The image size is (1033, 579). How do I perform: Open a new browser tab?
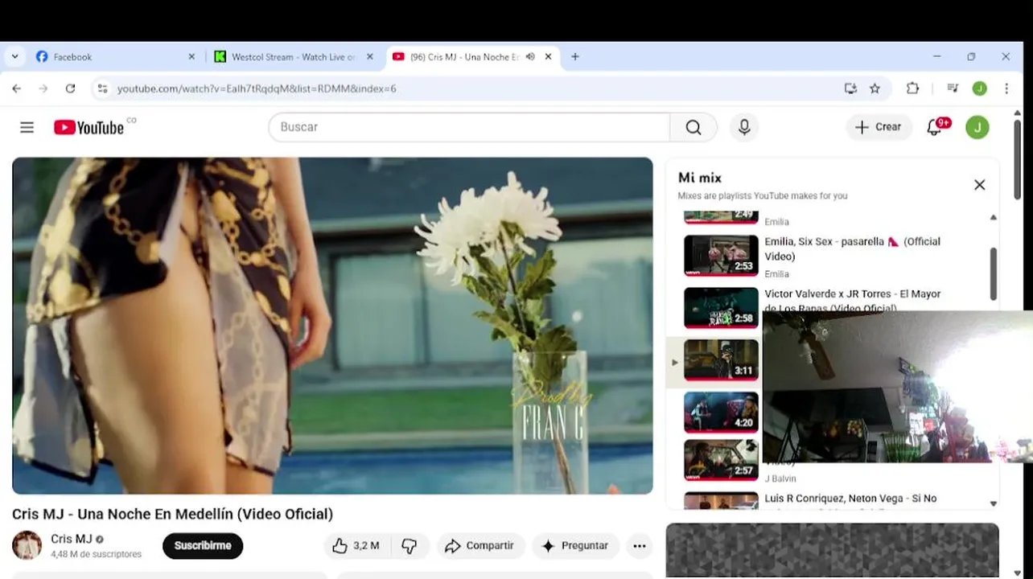574,57
